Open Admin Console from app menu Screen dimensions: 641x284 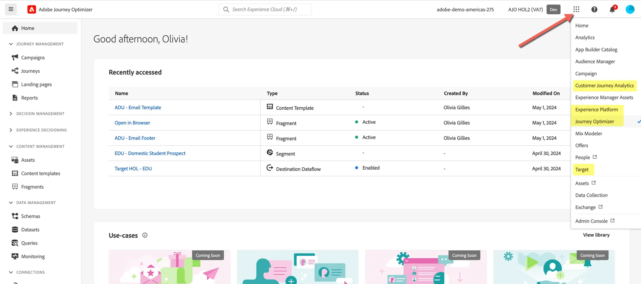tap(594, 221)
